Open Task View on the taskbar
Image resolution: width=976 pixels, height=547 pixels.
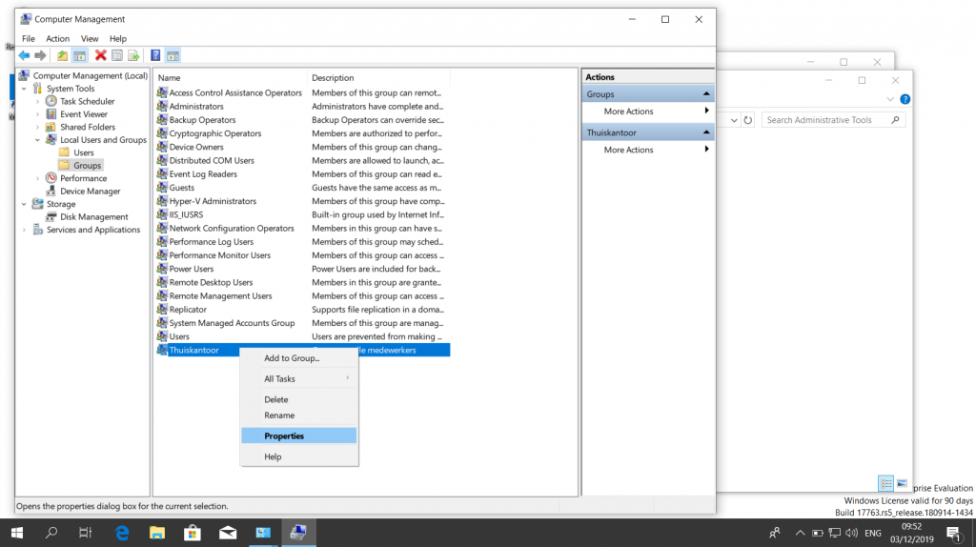pyautogui.click(x=85, y=533)
